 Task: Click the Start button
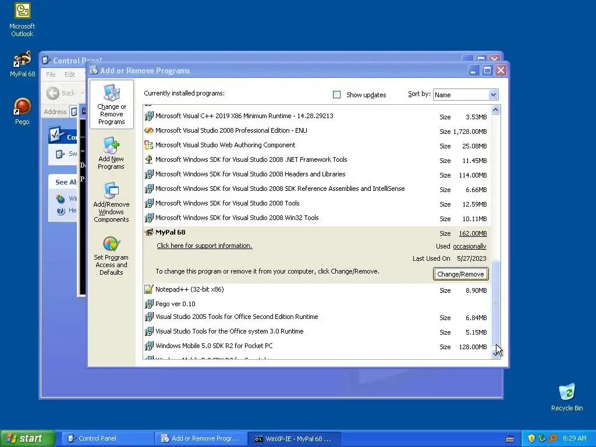(27, 438)
